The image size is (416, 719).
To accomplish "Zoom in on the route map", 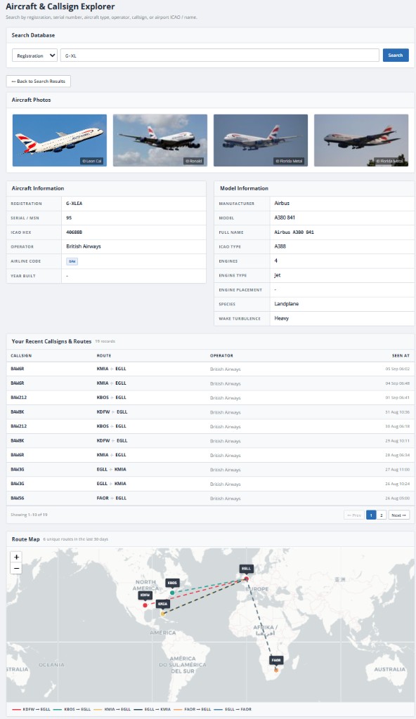I will [x=17, y=557].
